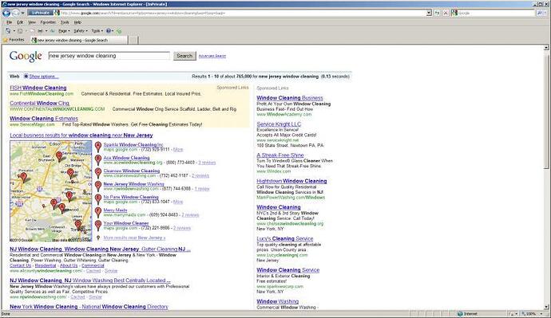This screenshot has height=318, width=551.
Task: Open the Page dropdown in command bar
Action: 64,31
